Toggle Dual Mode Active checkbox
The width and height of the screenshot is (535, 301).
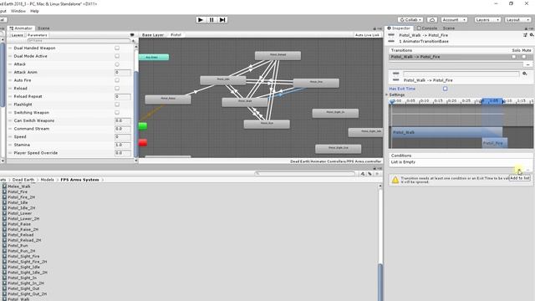[117, 56]
